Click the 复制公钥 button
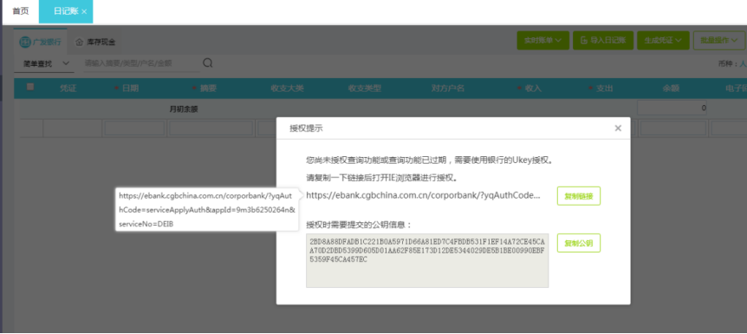Viewport: 747px width, 334px height. [x=579, y=243]
